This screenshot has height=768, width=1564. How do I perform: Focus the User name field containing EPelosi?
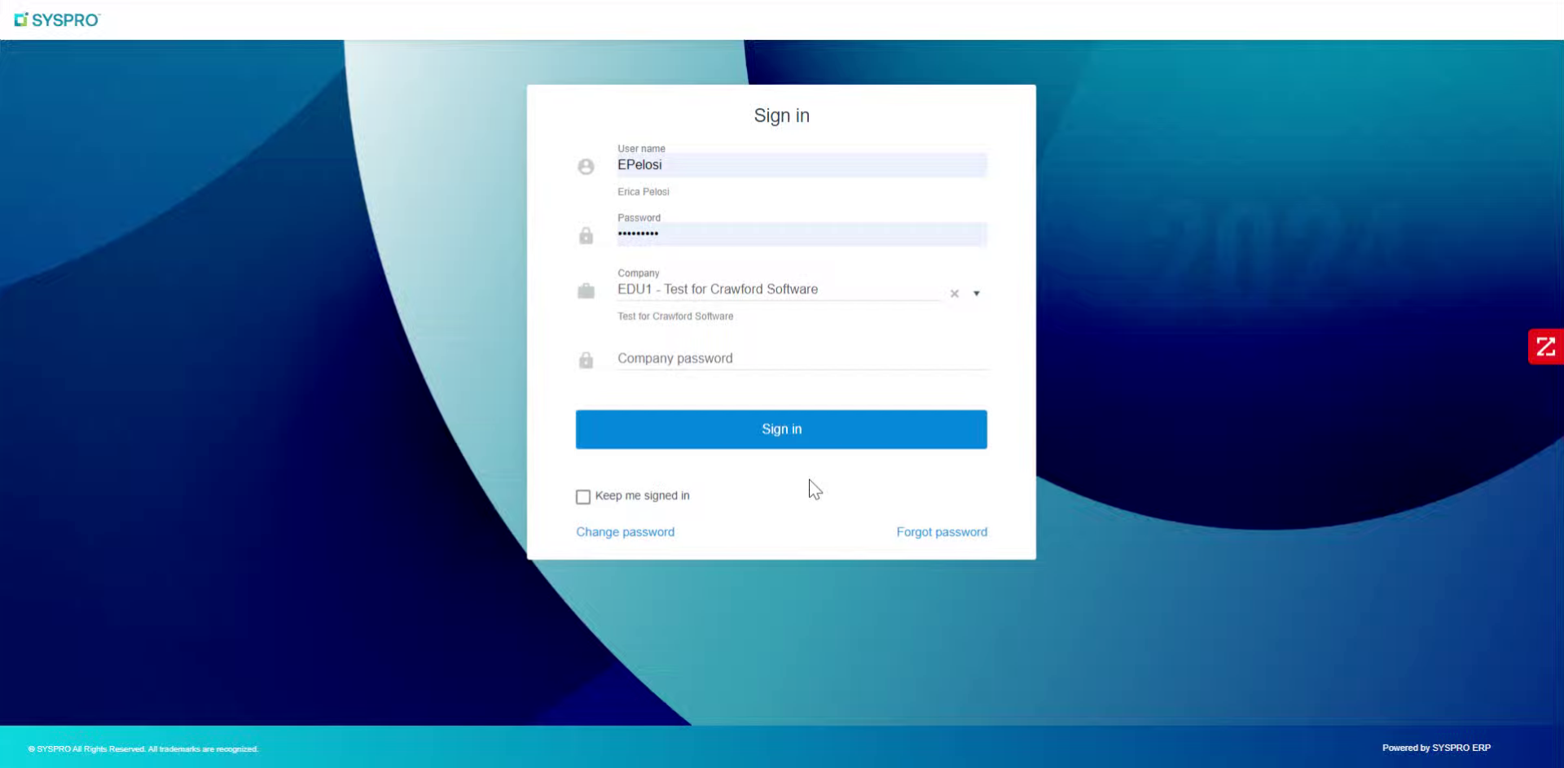pyautogui.click(x=802, y=165)
